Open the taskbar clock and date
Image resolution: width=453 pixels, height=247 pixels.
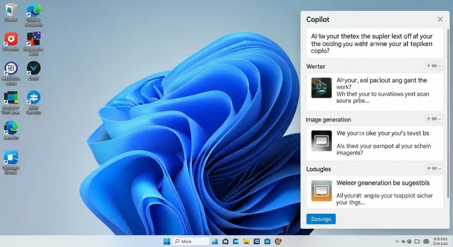coord(440,242)
